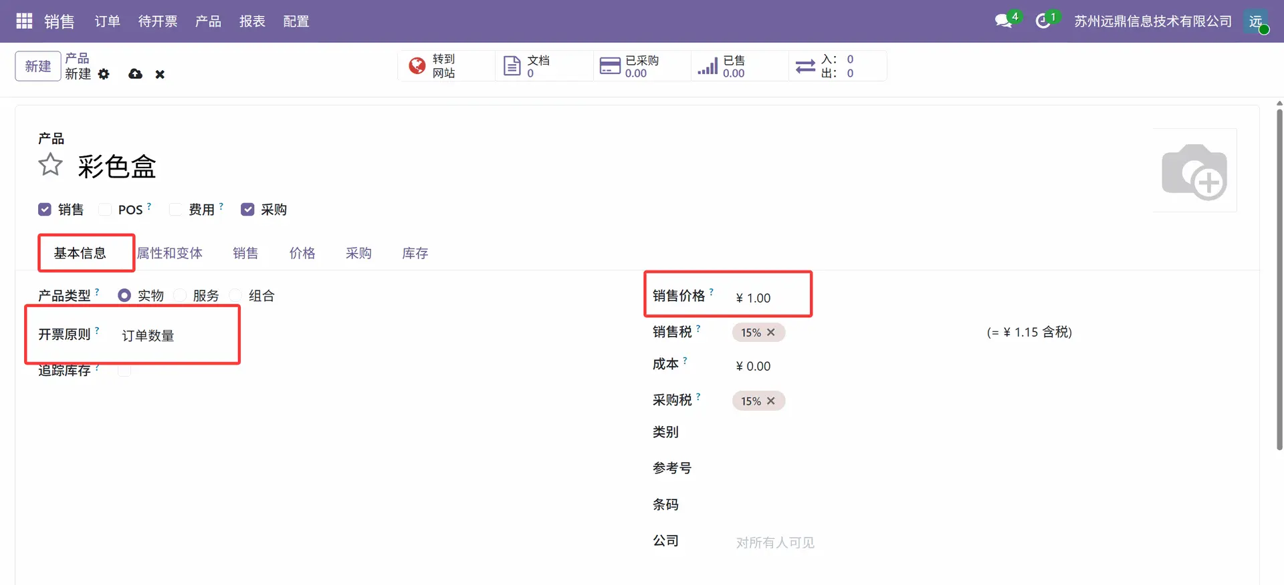
Task: Save the record with the cloud upload icon
Action: coord(135,74)
